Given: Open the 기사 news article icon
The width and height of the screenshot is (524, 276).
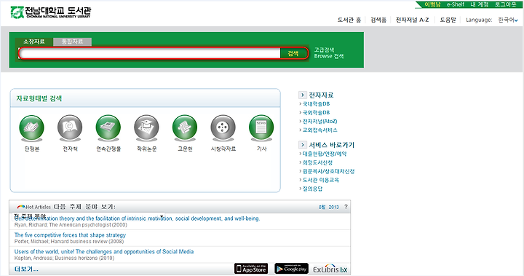Looking at the screenshot, I should tap(261, 128).
